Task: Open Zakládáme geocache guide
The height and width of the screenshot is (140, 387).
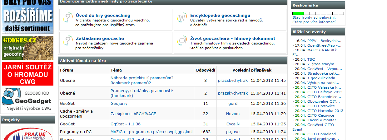Action: (x=100, y=38)
